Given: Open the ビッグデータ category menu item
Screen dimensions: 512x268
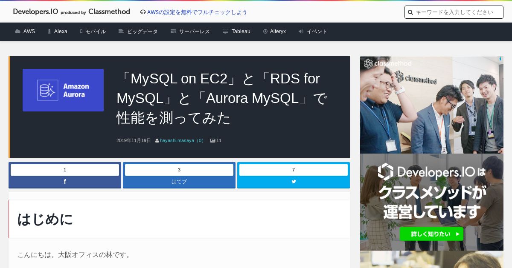Looking at the screenshot, I should [x=143, y=31].
